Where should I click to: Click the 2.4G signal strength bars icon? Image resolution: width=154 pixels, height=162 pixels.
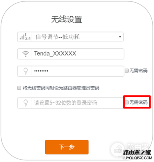point(25,37)
